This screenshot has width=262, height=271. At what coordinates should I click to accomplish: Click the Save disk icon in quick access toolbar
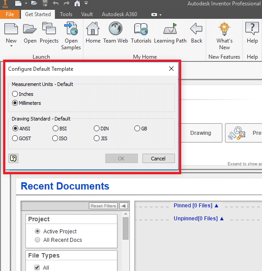[x=45, y=3]
